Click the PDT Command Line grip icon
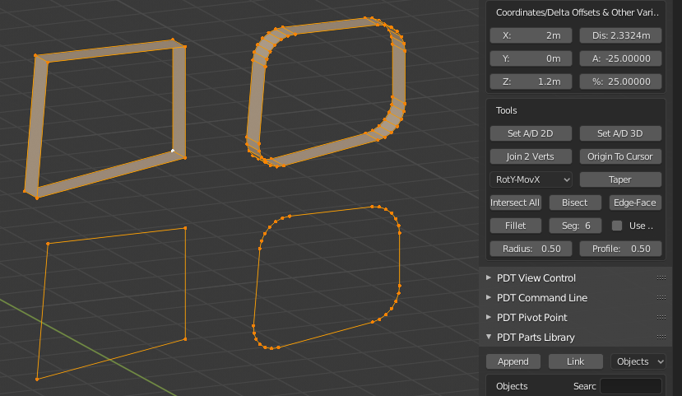The image size is (682, 396). tap(661, 298)
